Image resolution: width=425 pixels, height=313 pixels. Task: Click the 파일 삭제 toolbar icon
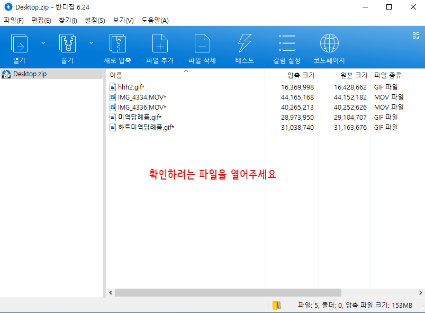[202, 43]
